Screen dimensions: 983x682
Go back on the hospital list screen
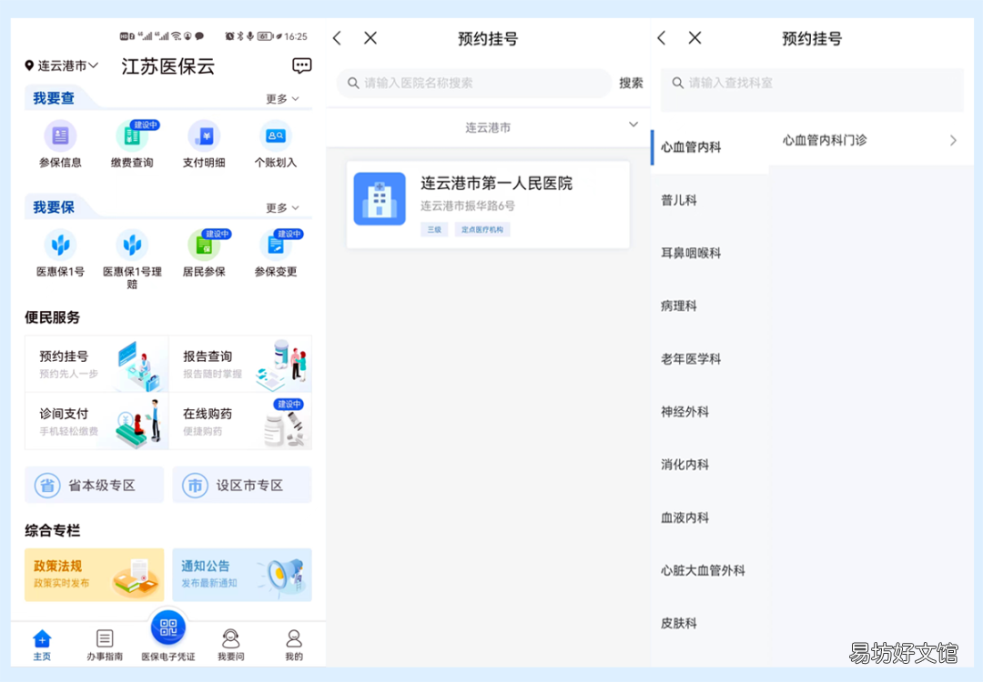coord(338,38)
